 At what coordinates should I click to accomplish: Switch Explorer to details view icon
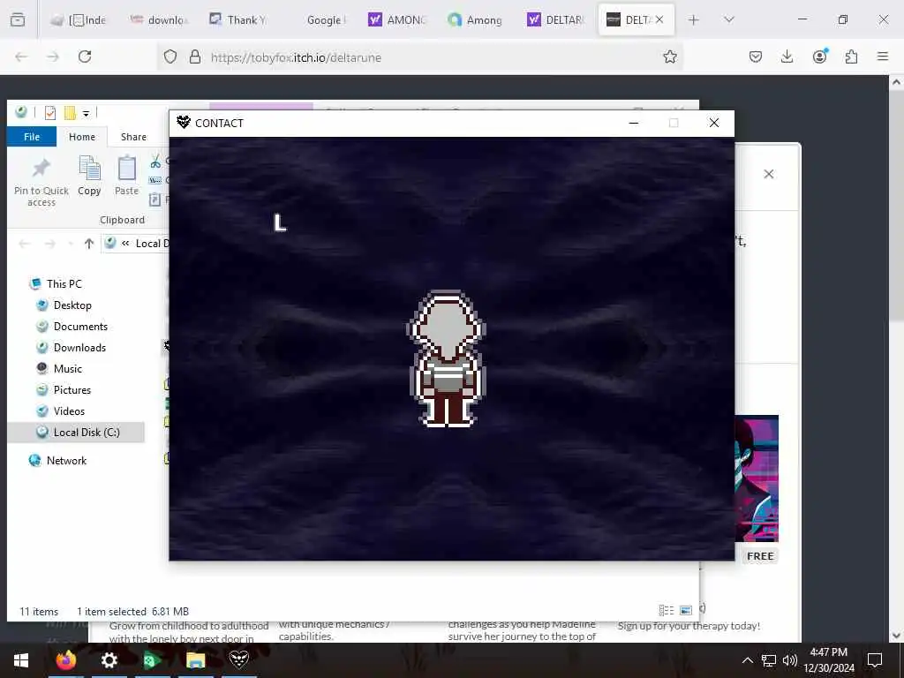tap(667, 611)
